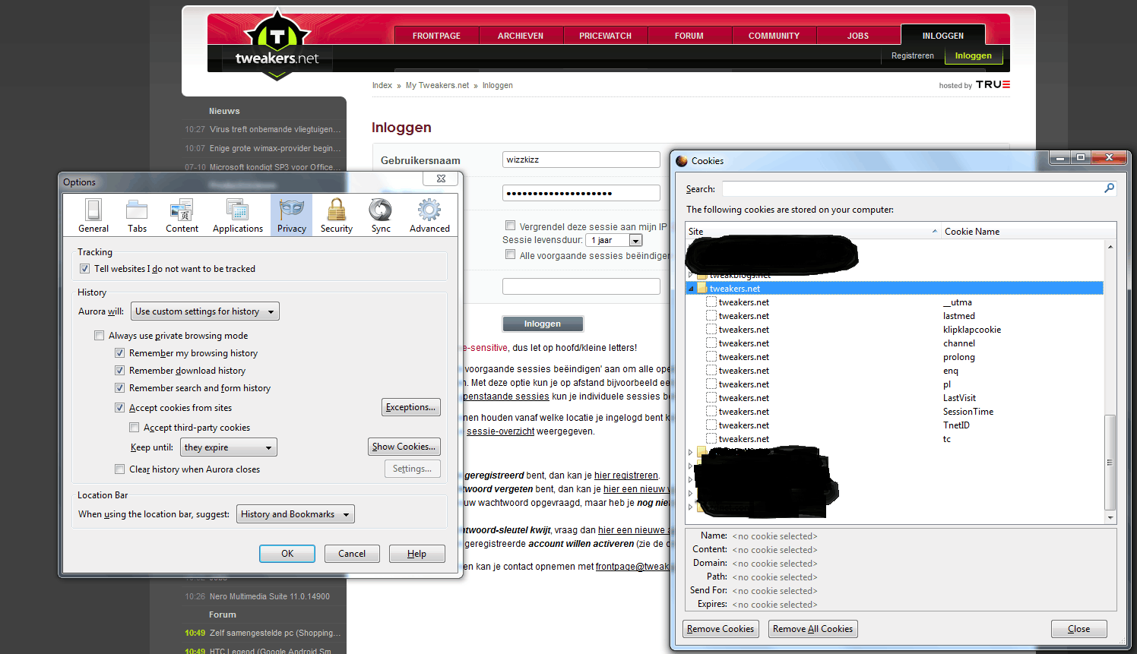Click Cancel in the Options dialog

point(352,554)
